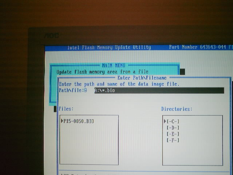Image resolution: width=233 pixels, height=175 pixels.
Task: Click the Directories list box
Action: pyautogui.click(x=193, y=140)
